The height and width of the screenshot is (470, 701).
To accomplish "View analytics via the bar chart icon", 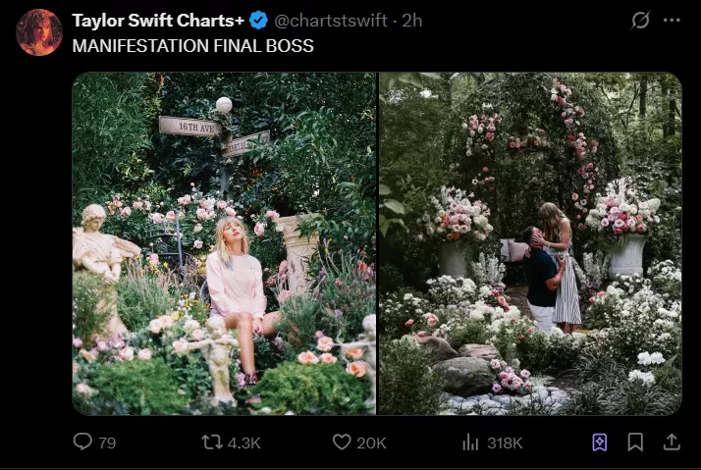I will point(470,443).
